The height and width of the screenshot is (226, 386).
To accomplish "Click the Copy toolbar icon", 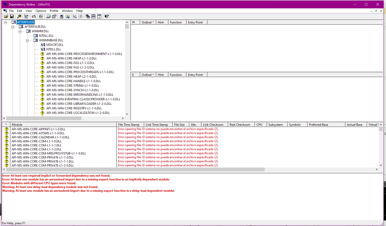I will 19,16.
